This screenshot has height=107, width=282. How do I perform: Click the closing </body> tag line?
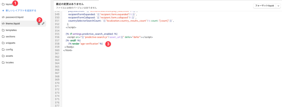(69, 47)
